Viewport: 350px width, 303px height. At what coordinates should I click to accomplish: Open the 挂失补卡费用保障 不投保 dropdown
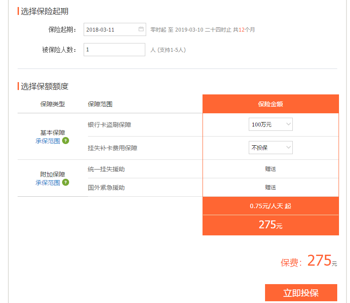pyautogui.click(x=270, y=148)
